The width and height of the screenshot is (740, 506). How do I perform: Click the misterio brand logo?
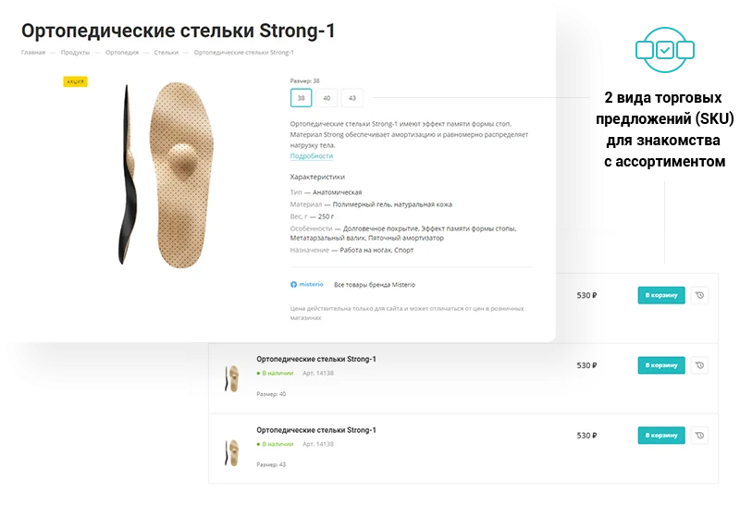(307, 284)
